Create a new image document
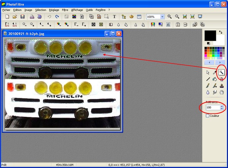 tap(7, 17)
